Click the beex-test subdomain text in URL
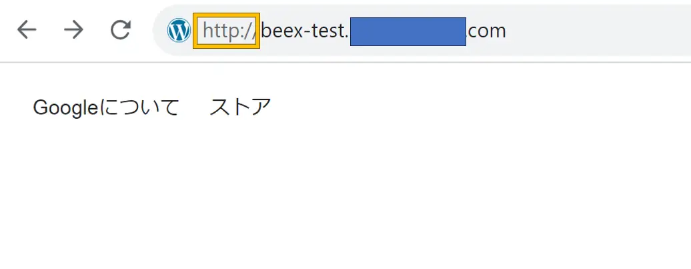 305,31
